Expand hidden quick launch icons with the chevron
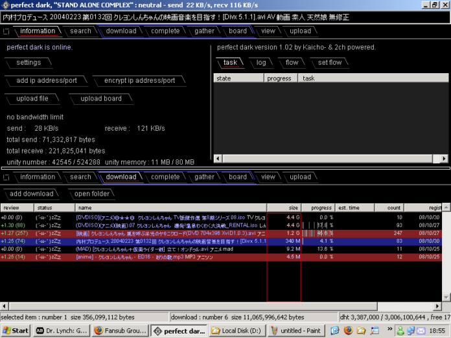The image size is (451, 338). 388,330
